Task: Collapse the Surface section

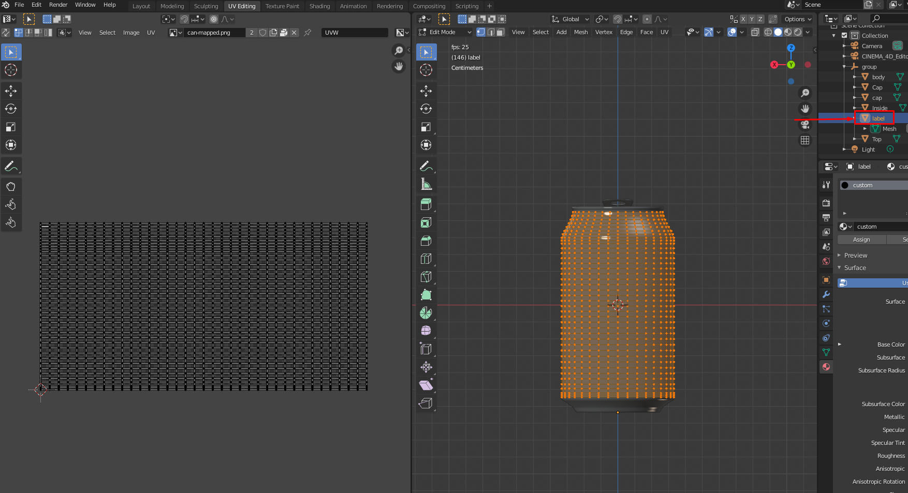Action: pyautogui.click(x=854, y=267)
